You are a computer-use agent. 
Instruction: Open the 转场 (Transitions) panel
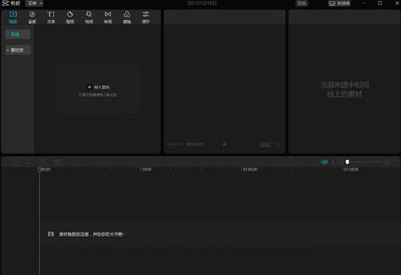(108, 17)
